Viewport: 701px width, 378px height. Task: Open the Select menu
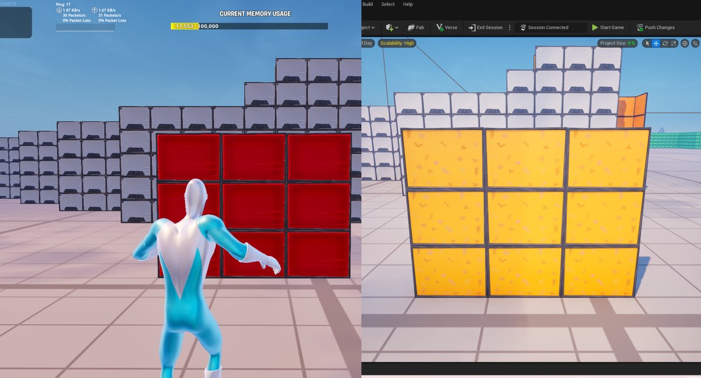coord(388,4)
